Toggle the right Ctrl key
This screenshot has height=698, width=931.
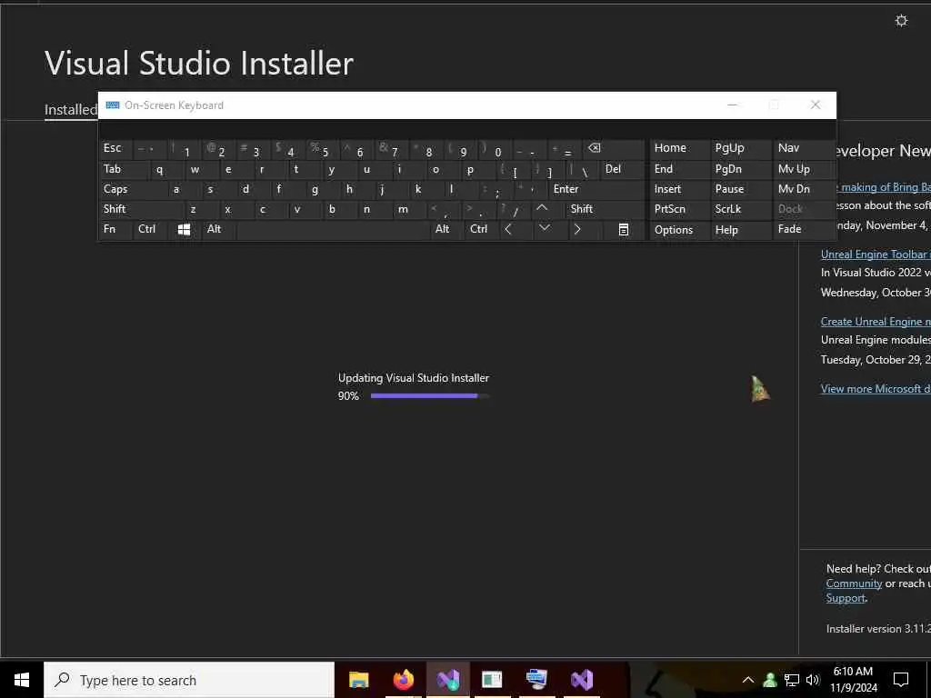(482, 230)
